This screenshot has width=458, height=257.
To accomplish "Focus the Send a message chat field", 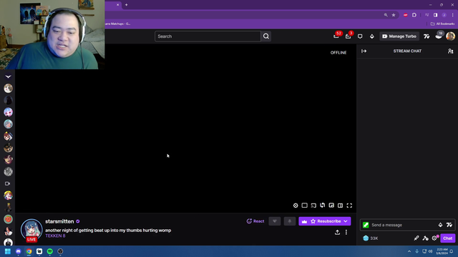I will 402,225.
